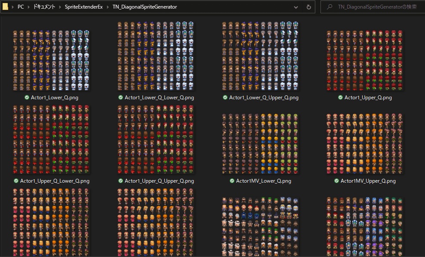Click sync status icon of Actor1_Upper_Q.png

coord(340,98)
